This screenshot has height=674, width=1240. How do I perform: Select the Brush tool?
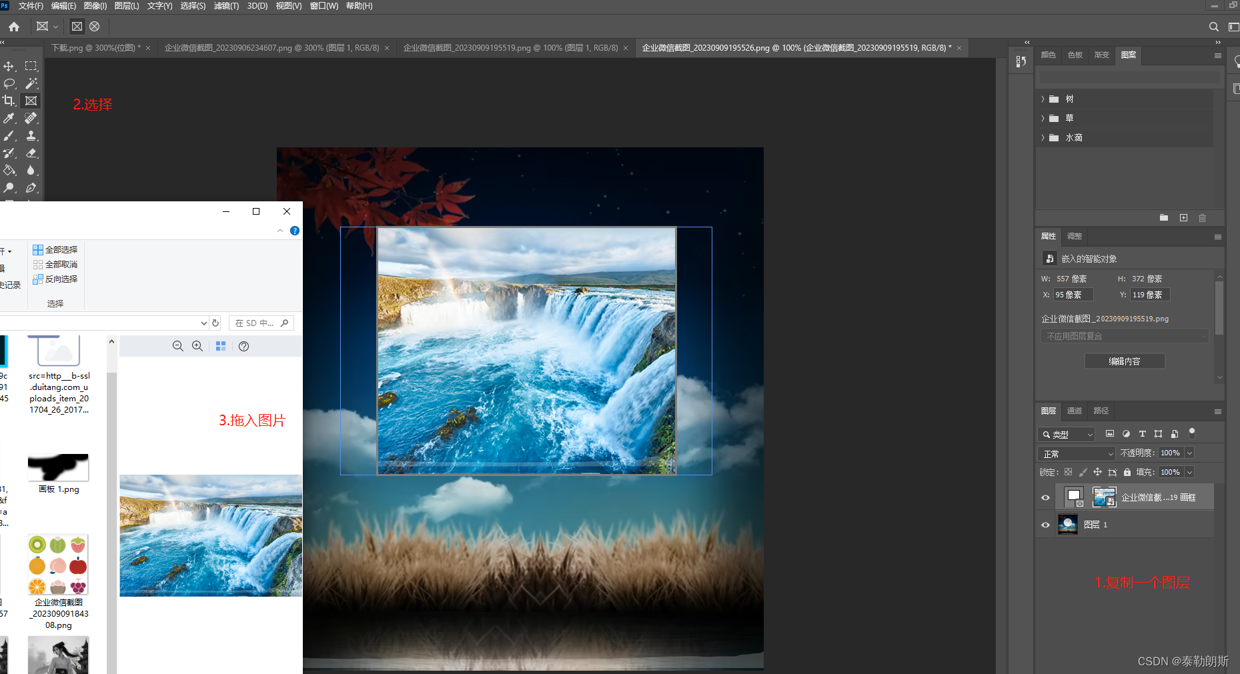(x=9, y=135)
